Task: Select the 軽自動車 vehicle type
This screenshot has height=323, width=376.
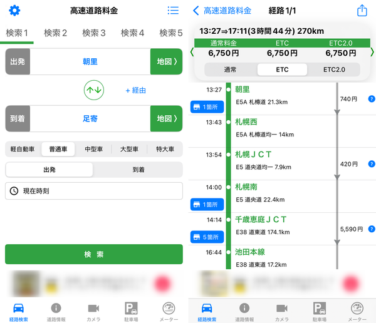Action: 23,149
